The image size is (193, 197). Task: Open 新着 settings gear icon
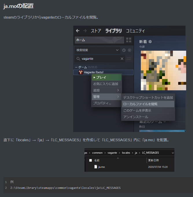[150, 42]
